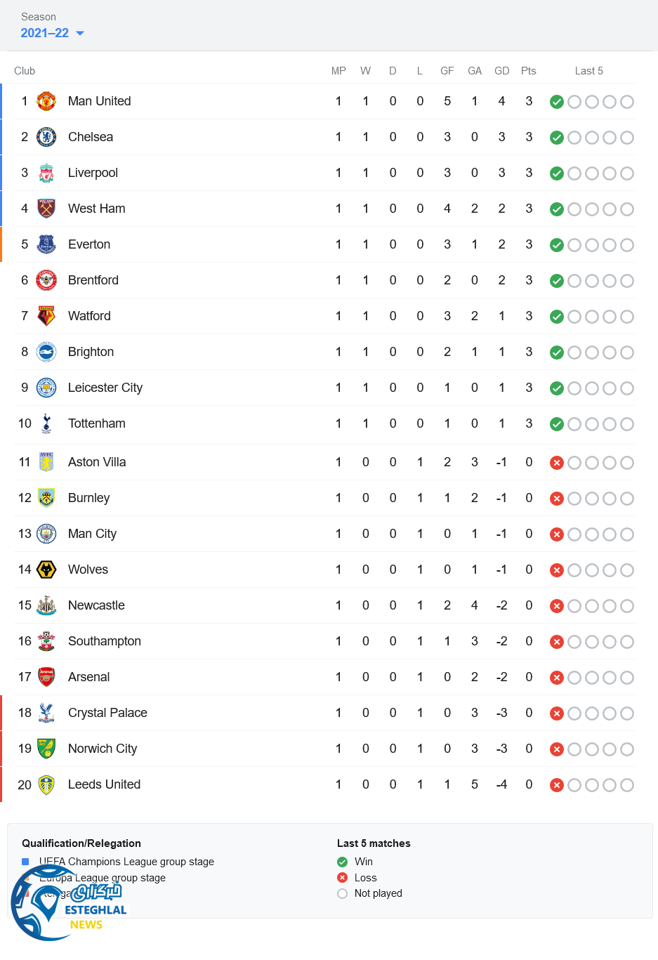Select the Crystal Palace table row name
This screenshot has height=960, width=658.
[107, 713]
